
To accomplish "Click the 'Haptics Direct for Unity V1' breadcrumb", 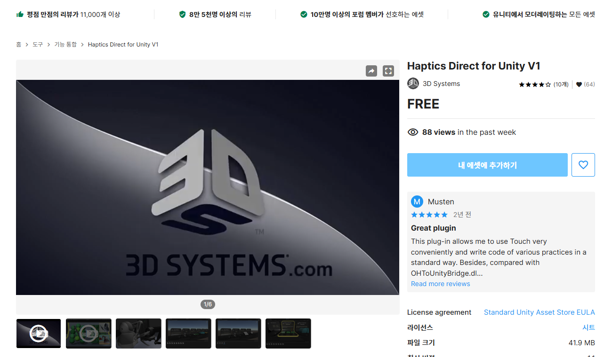I will 123,44.
